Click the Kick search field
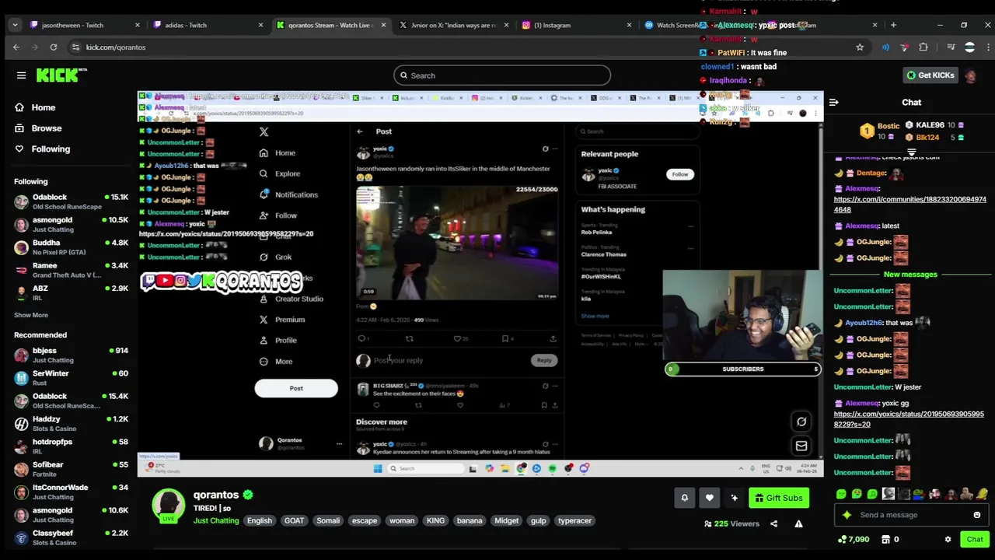The height and width of the screenshot is (560, 995). click(502, 75)
